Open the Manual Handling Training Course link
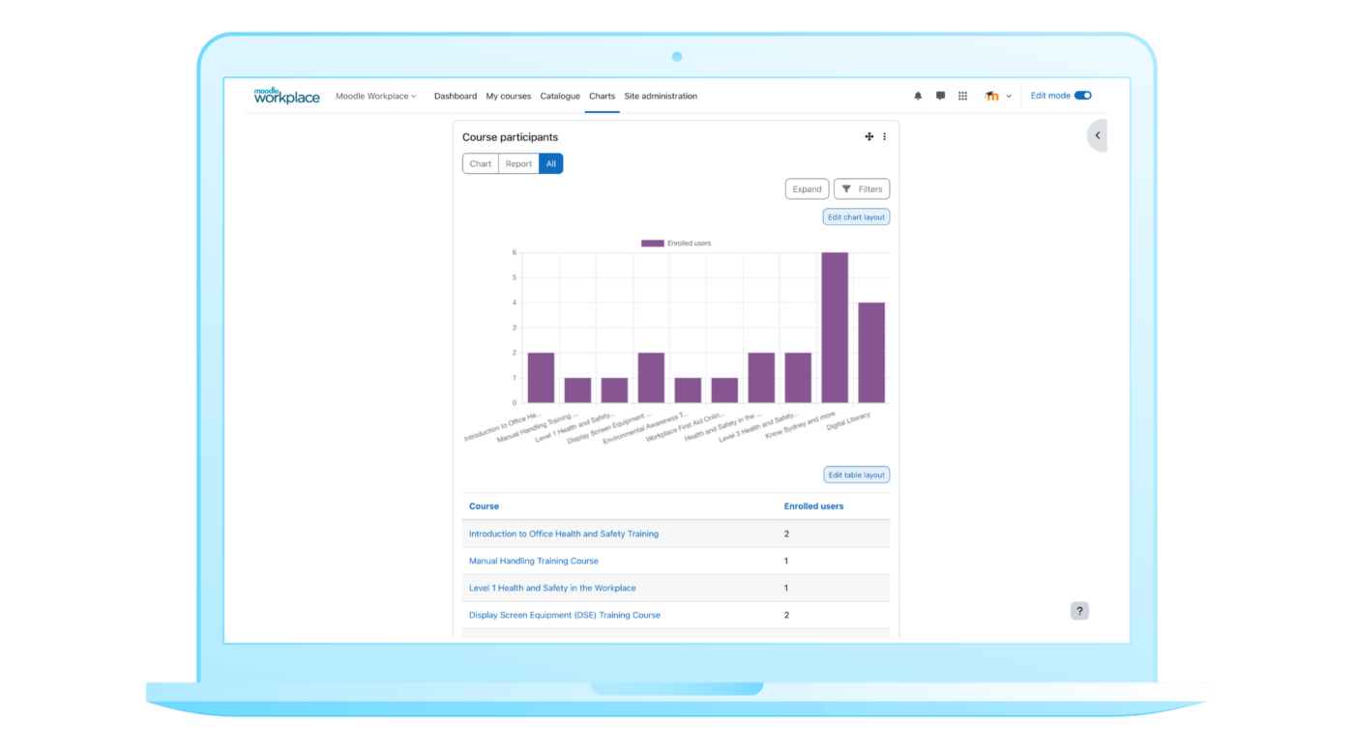1354x749 pixels. (534, 561)
